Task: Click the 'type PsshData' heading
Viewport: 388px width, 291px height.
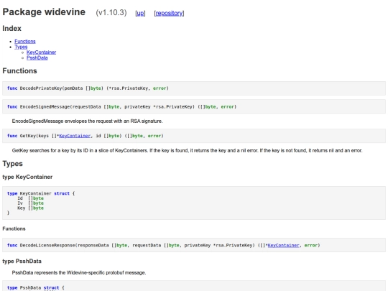Action: 22,261
